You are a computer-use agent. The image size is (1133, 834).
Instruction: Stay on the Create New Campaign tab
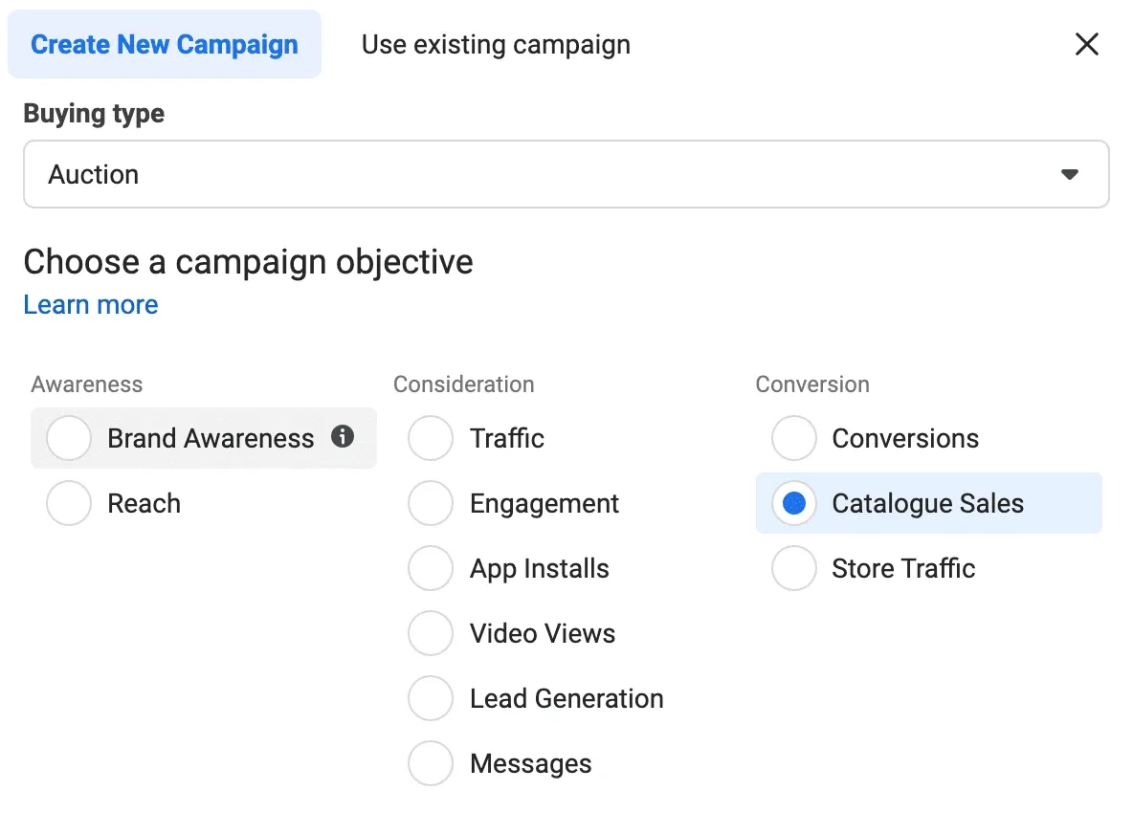[164, 44]
